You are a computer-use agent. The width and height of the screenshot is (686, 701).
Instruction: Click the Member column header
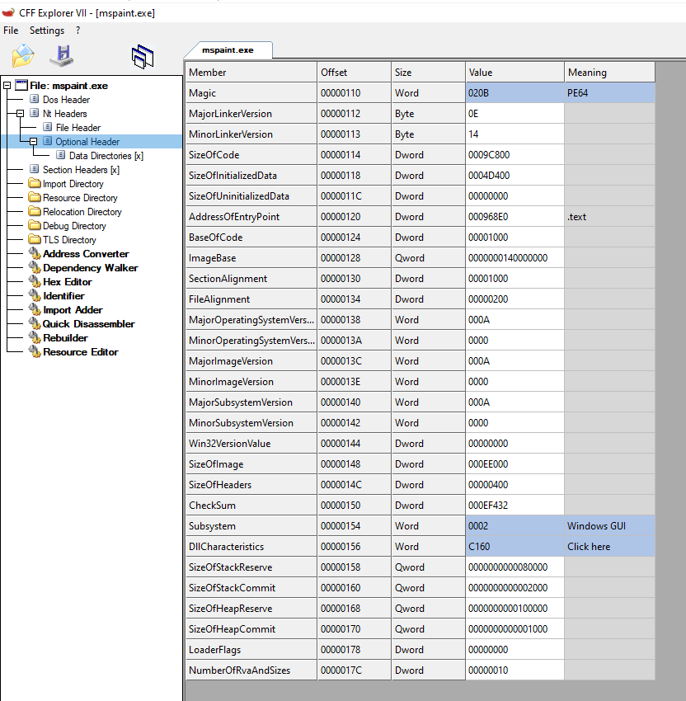tap(251, 72)
